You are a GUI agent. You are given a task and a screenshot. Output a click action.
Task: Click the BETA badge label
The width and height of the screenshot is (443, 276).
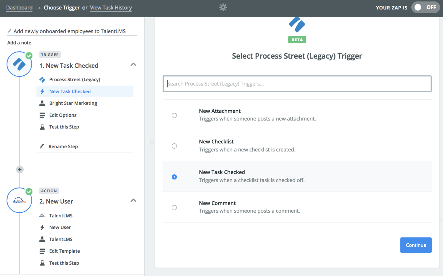pos(297,40)
